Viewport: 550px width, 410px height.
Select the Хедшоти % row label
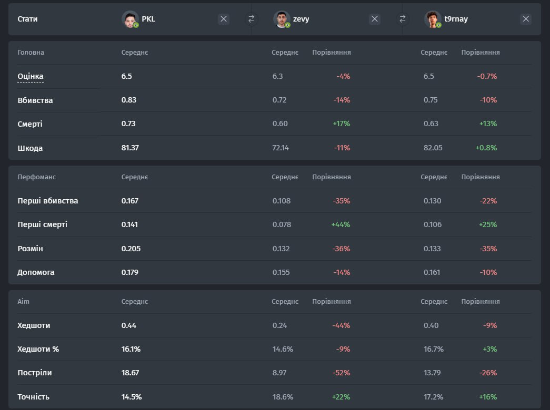(x=38, y=349)
